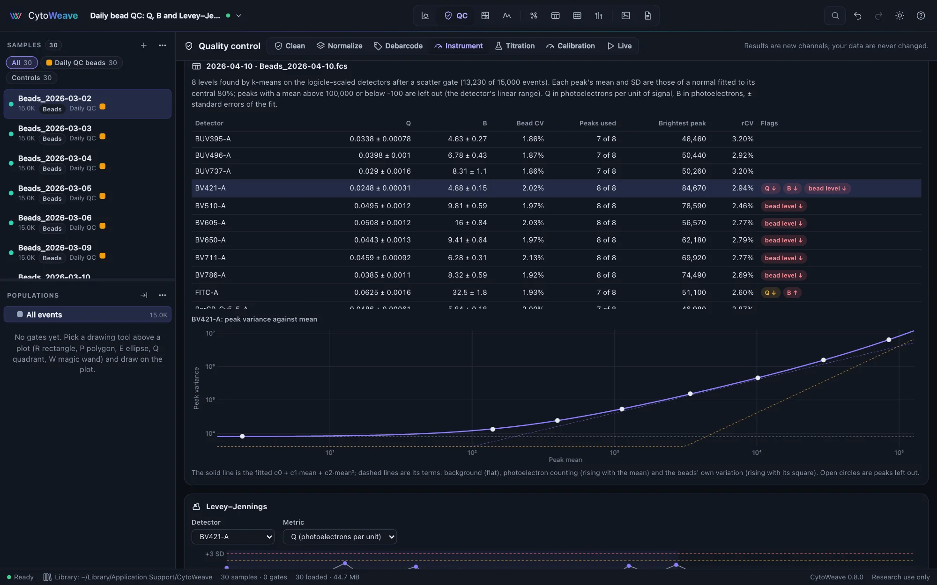Click the redo arrow

(878, 15)
